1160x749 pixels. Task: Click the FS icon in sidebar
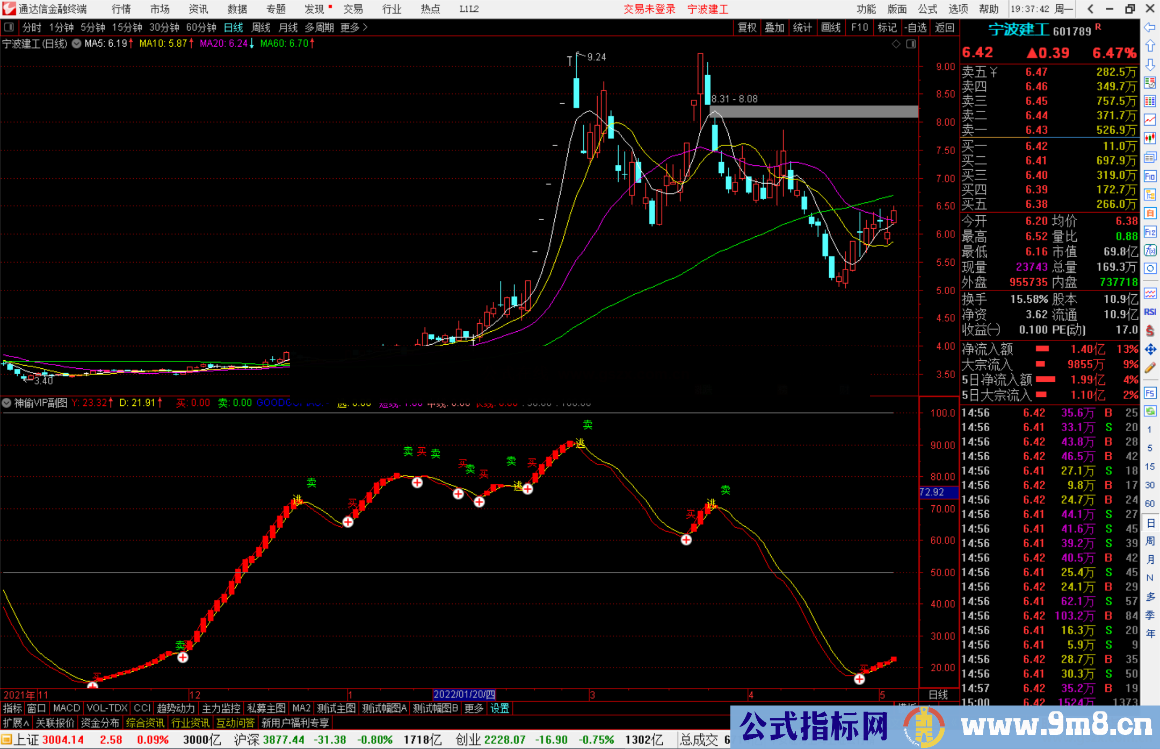pos(1150,393)
